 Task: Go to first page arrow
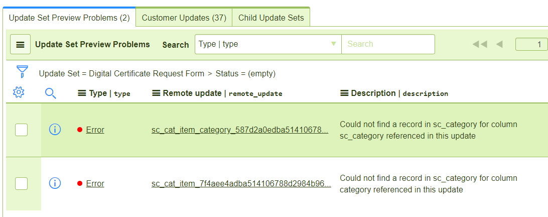pyautogui.click(x=479, y=45)
